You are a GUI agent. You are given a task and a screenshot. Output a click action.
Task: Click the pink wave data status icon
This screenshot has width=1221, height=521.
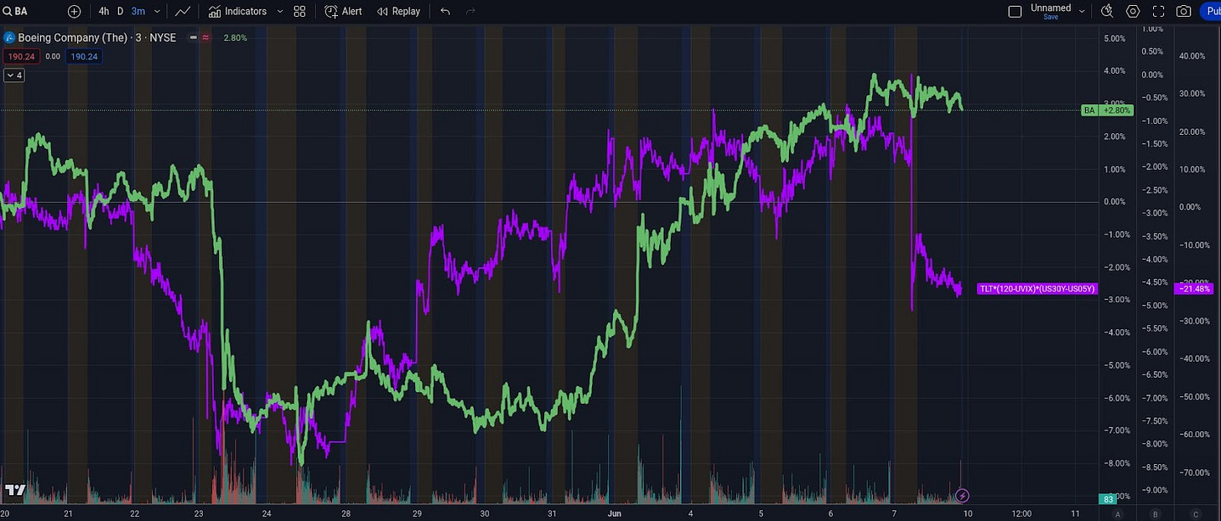click(x=205, y=38)
